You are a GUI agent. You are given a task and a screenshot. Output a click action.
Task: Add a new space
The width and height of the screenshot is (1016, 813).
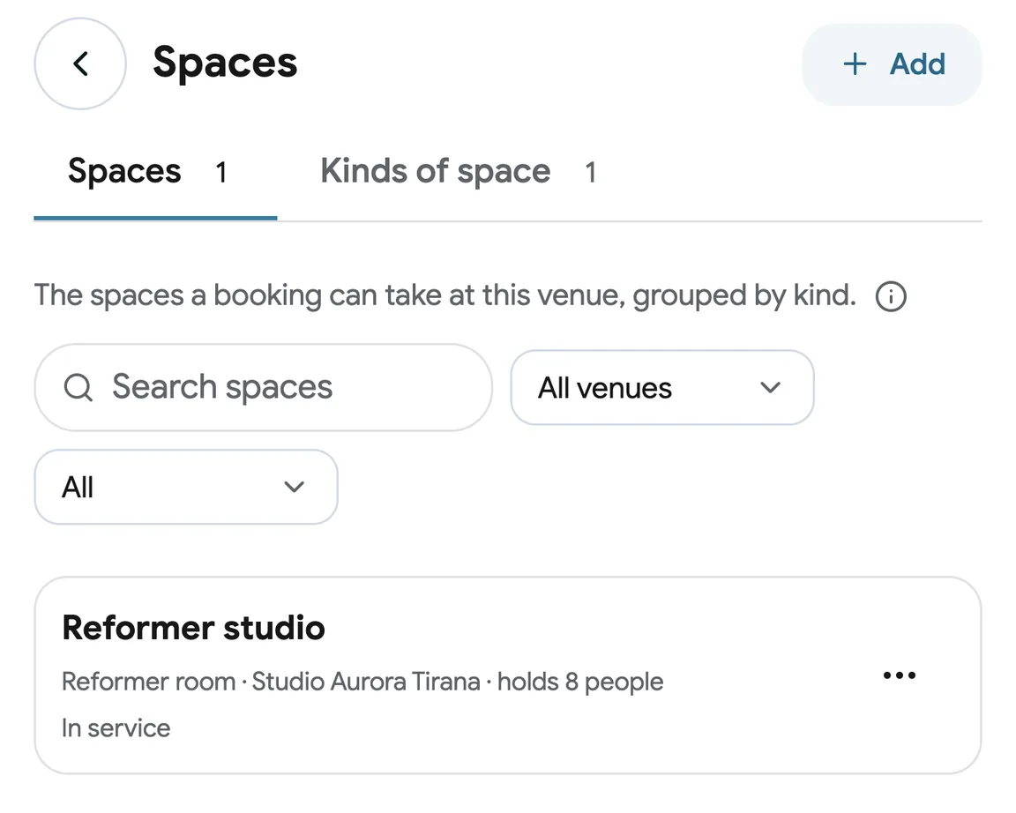[893, 64]
